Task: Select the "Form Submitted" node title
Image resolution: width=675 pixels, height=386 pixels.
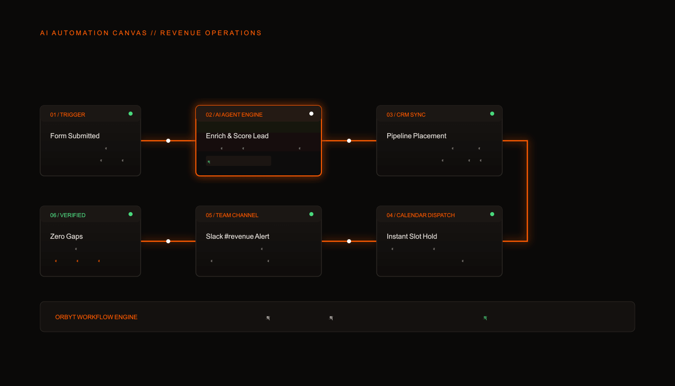Action: pos(75,136)
